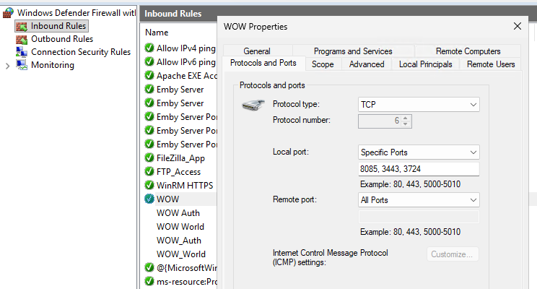Click green check icon for ms-resource rule
The height and width of the screenshot is (289, 537).
coord(149,281)
